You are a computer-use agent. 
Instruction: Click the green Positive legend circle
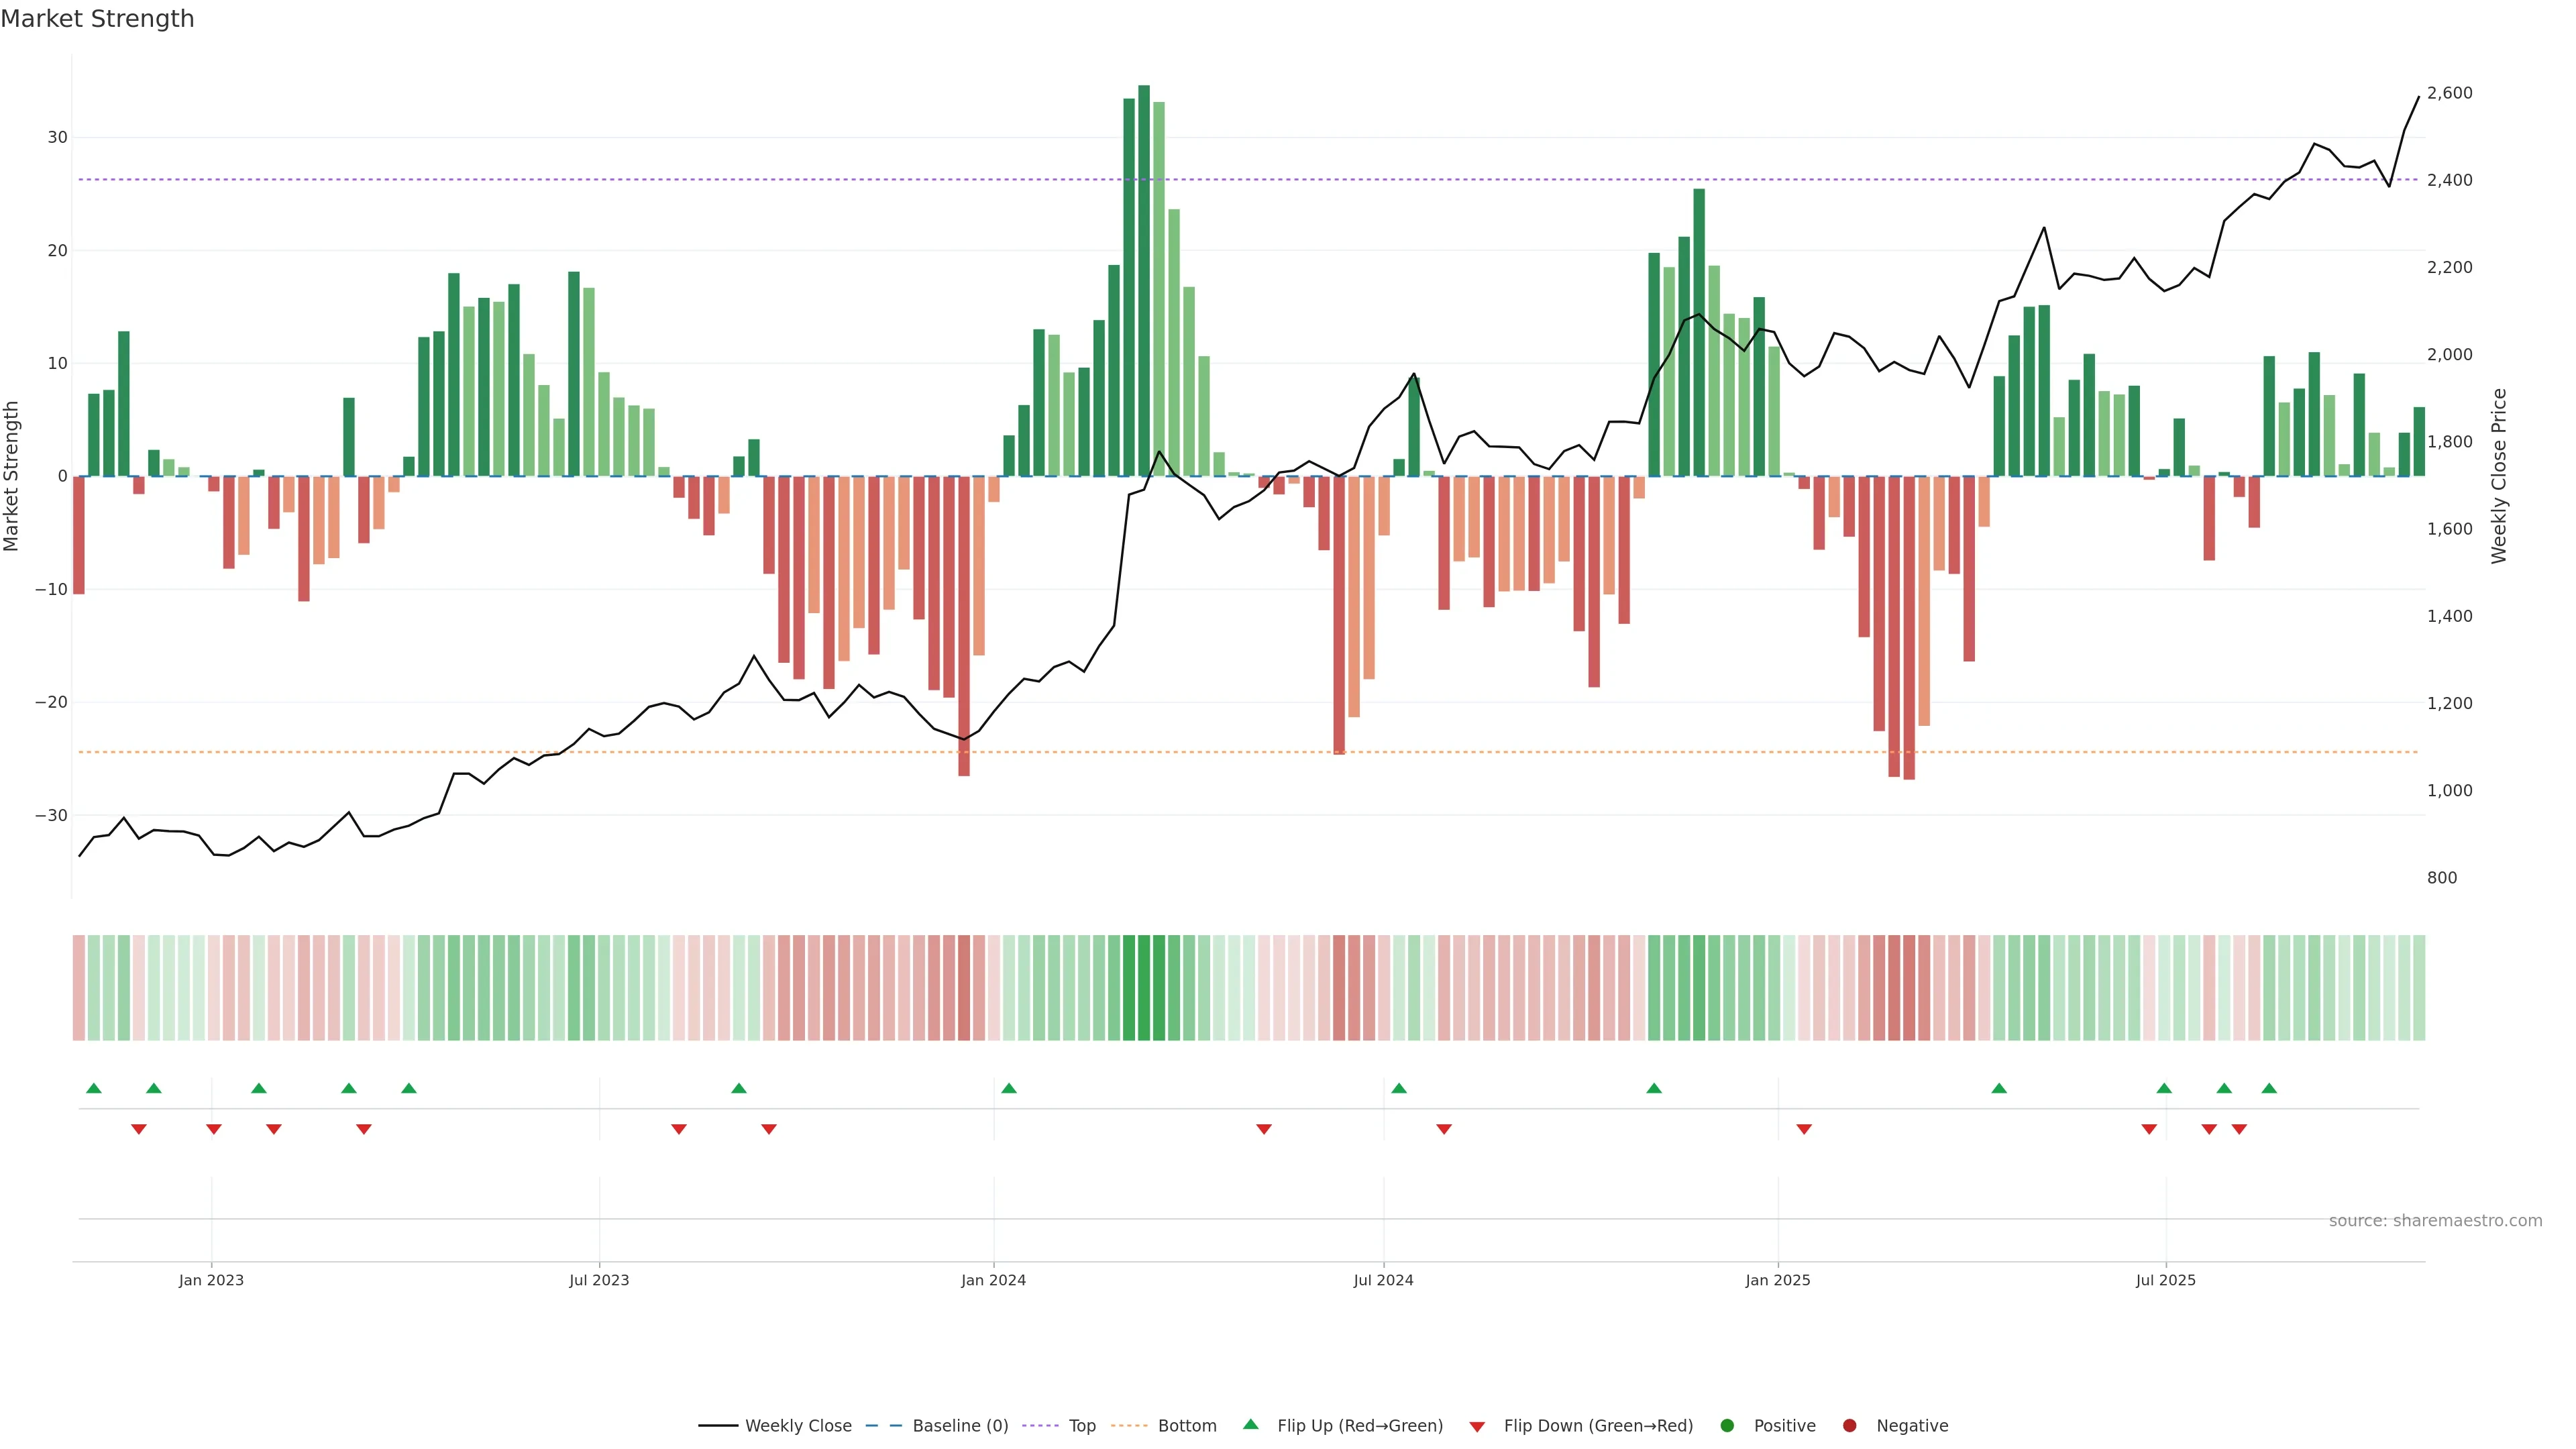pos(1727,1426)
